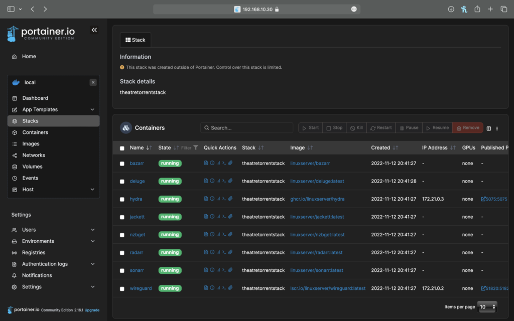Select the deluge container checkbox

click(122, 182)
